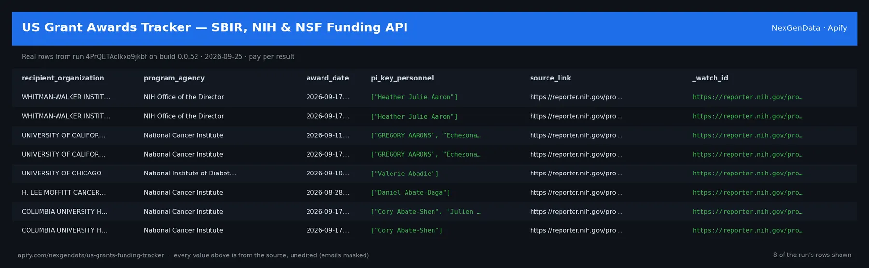Click the award_date column header
The height and width of the screenshot is (268, 869).
point(327,78)
